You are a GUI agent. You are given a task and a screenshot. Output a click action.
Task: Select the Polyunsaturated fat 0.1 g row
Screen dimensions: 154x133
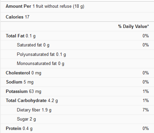click(77, 54)
